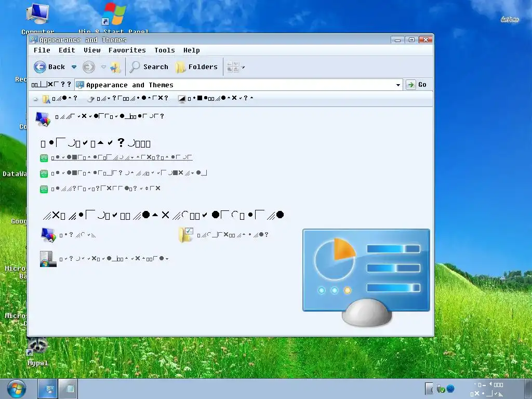This screenshot has width=532, height=399.
Task: Open the Help menu
Action: tap(192, 50)
